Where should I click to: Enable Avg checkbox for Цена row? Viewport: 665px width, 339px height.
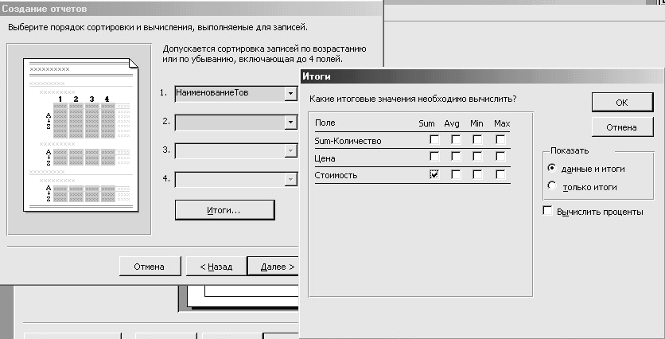[456, 157]
